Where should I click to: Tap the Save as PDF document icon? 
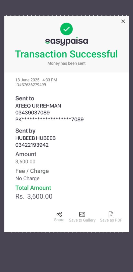111,214
